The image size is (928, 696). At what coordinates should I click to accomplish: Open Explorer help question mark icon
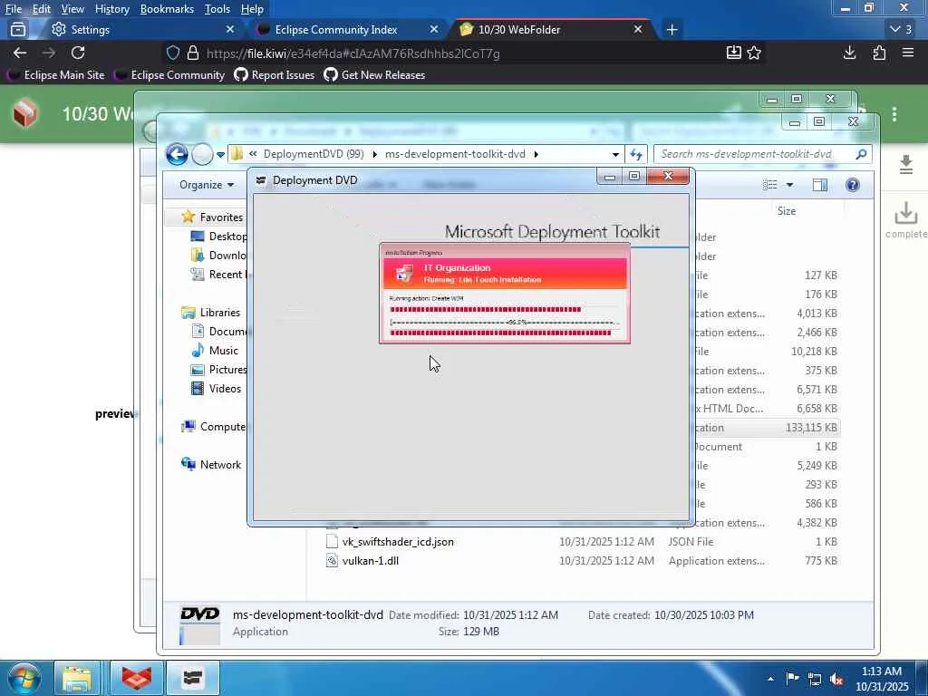(x=852, y=185)
